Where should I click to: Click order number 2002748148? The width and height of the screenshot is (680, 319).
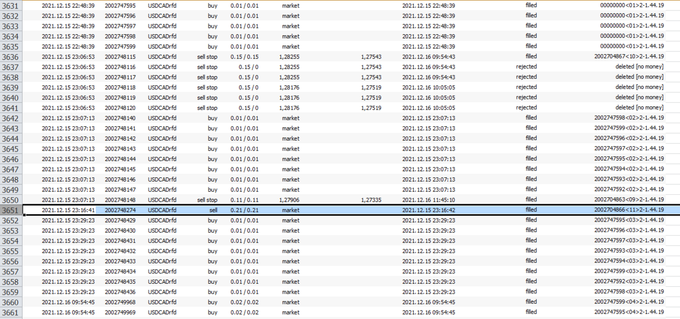[120, 200]
